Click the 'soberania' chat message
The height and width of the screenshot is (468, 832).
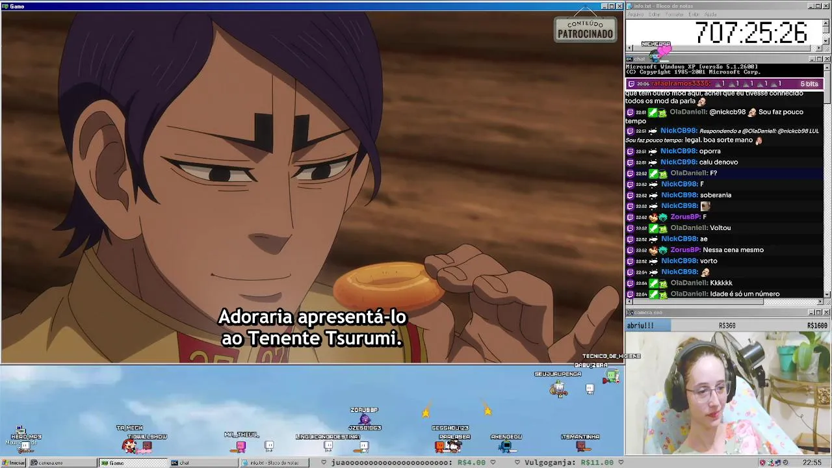point(716,195)
